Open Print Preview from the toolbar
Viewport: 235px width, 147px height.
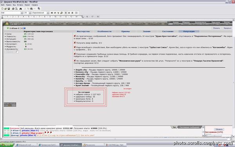[x=16, y=9]
